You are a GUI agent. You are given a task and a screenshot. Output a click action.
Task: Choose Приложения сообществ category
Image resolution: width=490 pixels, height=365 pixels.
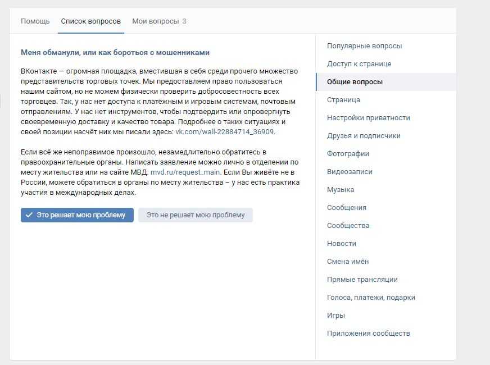(x=386, y=333)
